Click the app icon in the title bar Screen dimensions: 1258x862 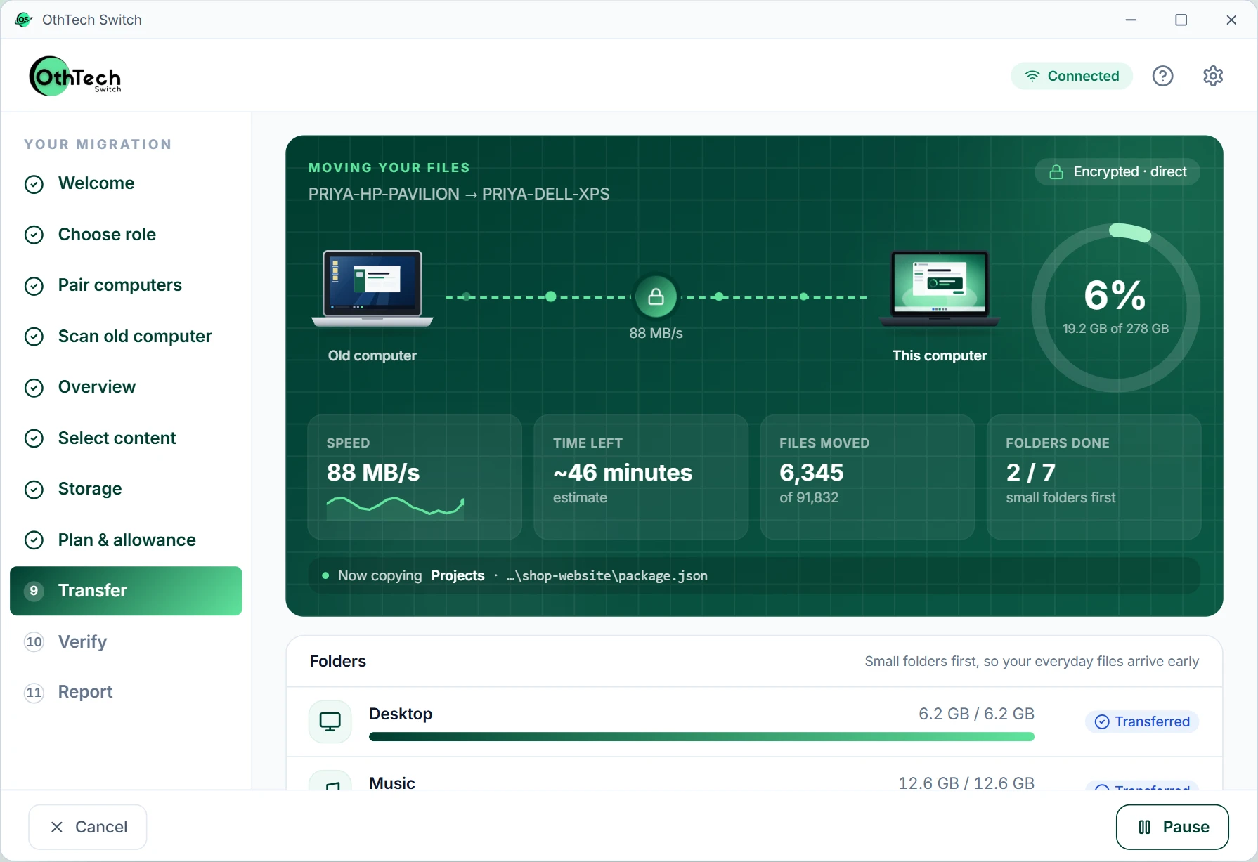(23, 20)
